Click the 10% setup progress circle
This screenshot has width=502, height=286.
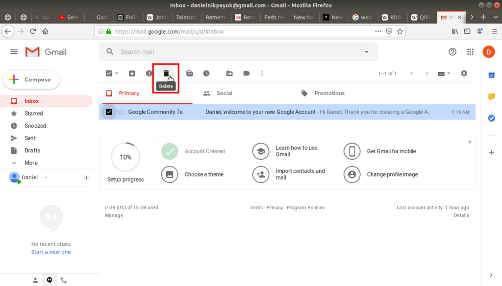click(x=125, y=157)
